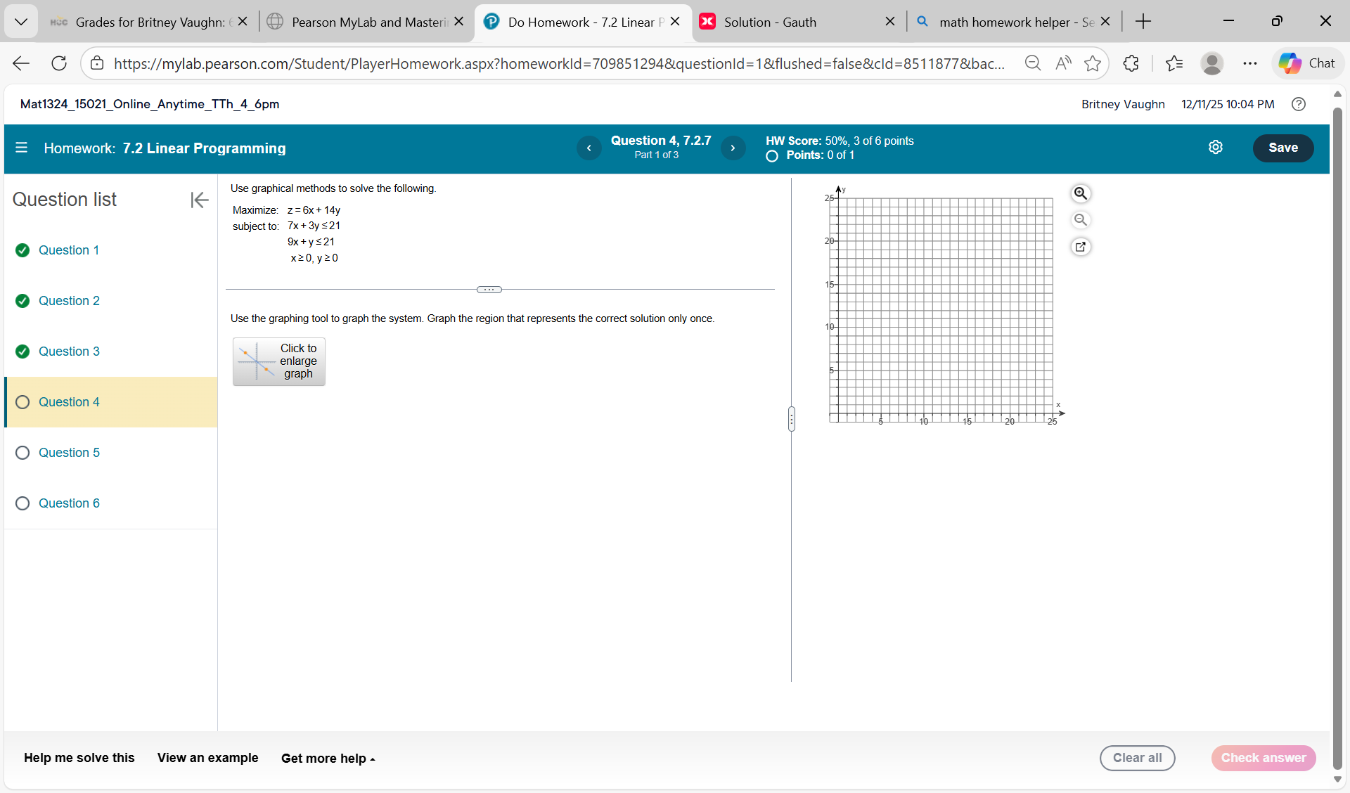Open graph in popout window

pos(1081,247)
